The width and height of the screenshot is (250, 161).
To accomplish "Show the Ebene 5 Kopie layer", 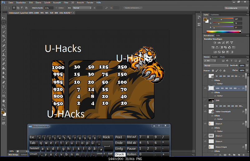I will pos(205,147).
